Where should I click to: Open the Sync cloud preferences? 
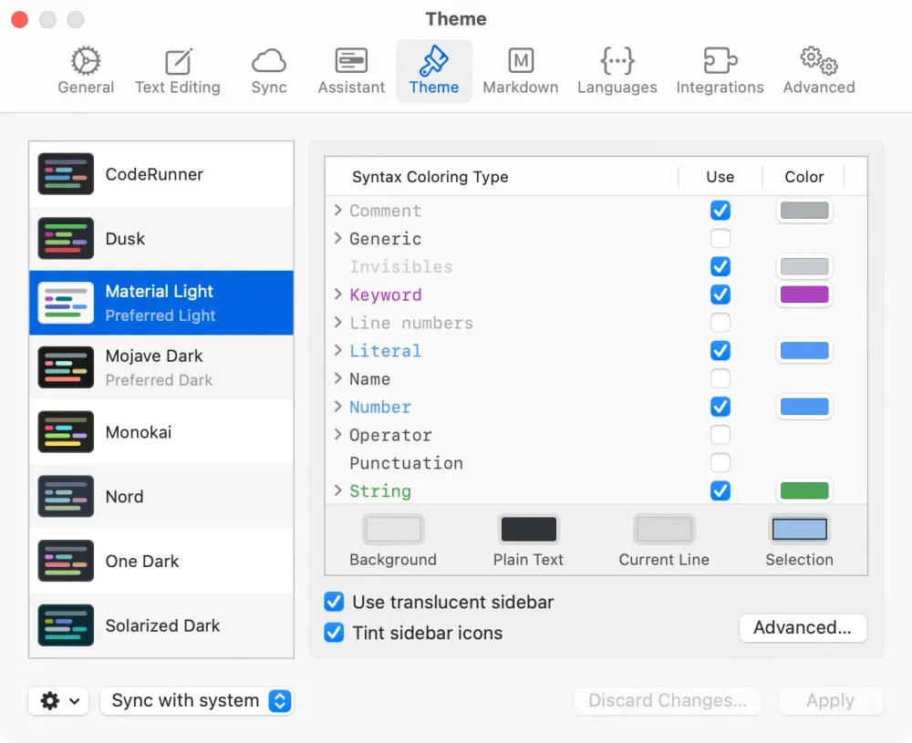point(269,70)
